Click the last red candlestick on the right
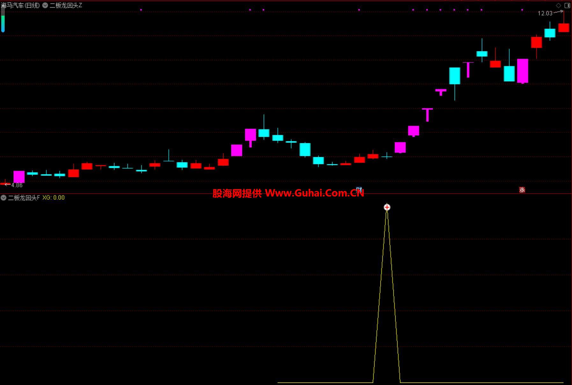The image size is (572, 385). [563, 28]
